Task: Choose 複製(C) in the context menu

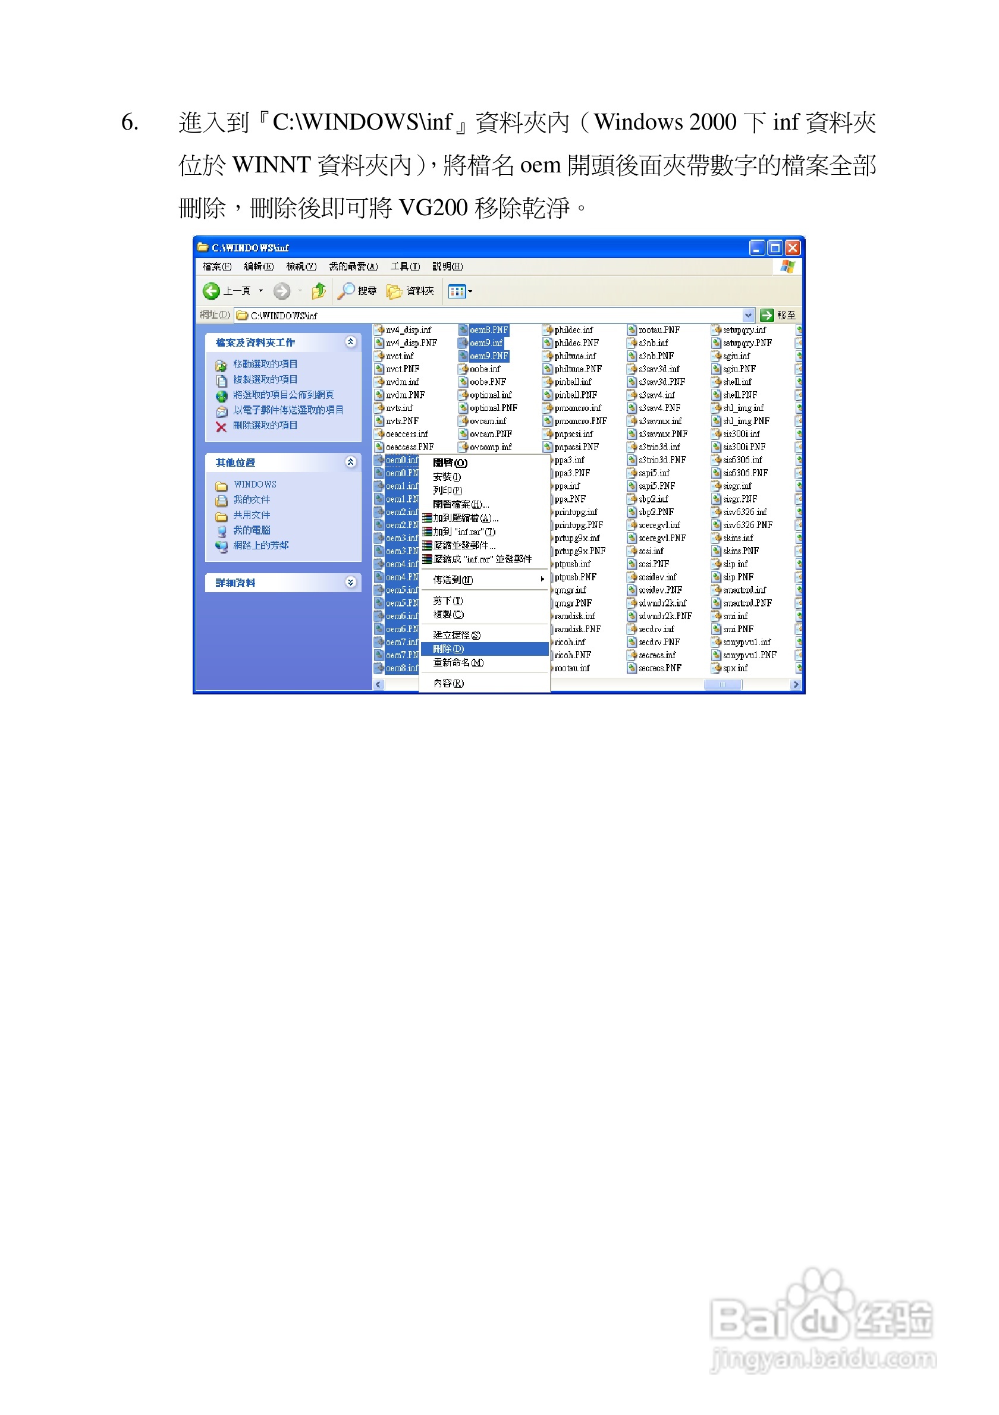Action: click(x=485, y=614)
